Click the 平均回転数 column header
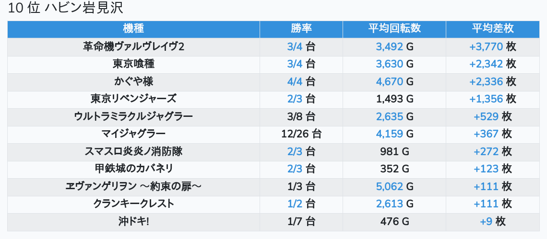 (x=394, y=29)
